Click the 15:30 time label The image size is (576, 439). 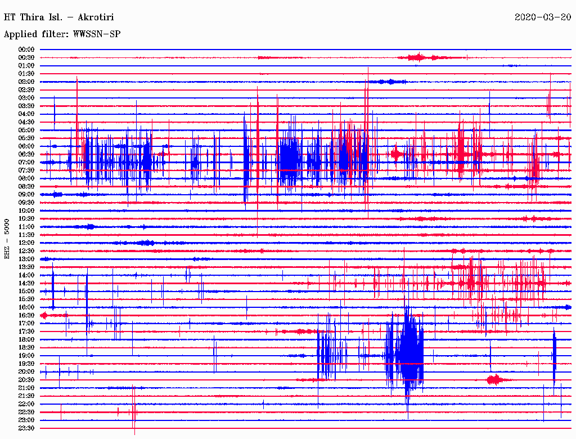click(x=26, y=299)
